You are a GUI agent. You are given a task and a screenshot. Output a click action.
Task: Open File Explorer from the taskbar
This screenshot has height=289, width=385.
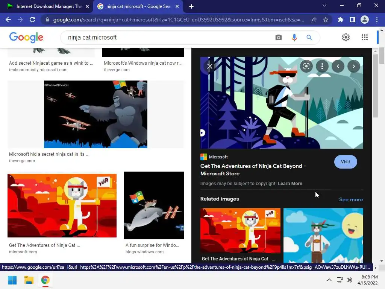(x=29, y=280)
